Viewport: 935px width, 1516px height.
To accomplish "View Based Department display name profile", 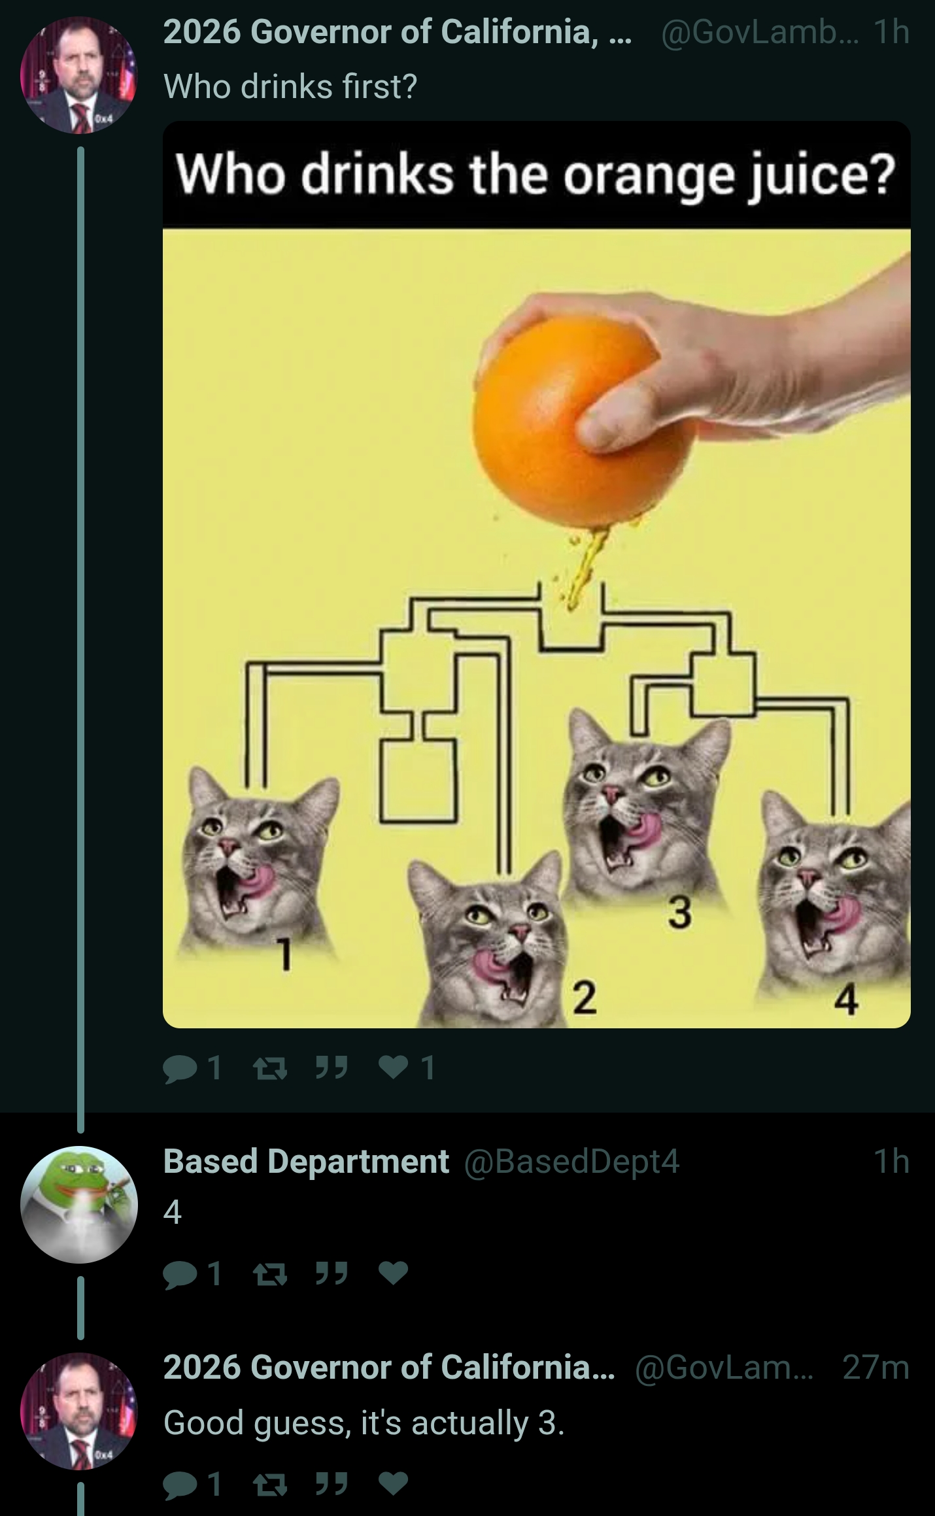I will (306, 1161).
